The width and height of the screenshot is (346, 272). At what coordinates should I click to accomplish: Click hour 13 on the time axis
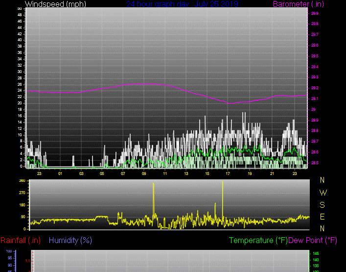click(186, 173)
